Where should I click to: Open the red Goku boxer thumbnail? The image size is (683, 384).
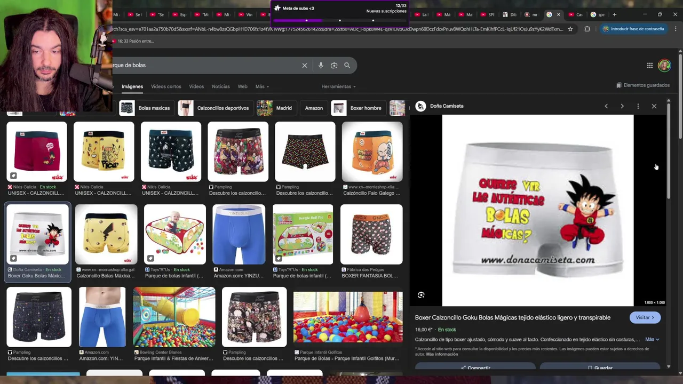pyautogui.click(x=37, y=151)
